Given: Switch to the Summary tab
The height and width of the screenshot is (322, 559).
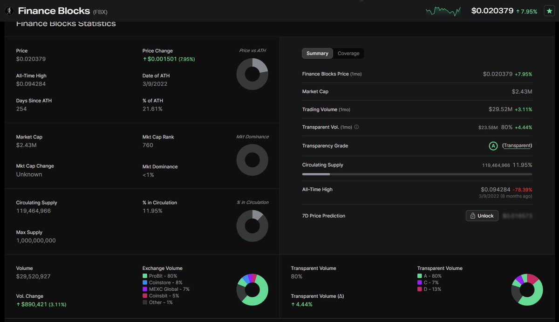Looking at the screenshot, I should (317, 54).
